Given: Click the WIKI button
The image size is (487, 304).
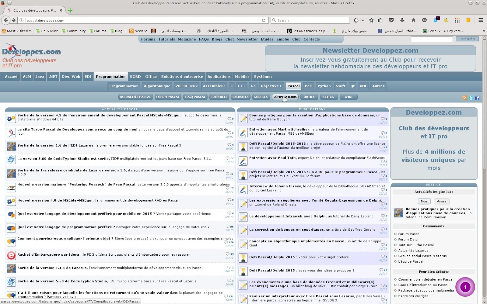Looking at the screenshot, I should point(349,97).
